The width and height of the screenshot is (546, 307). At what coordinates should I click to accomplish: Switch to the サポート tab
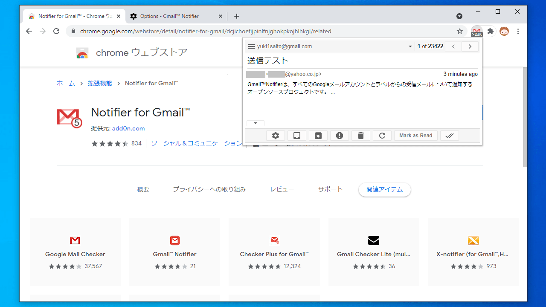(330, 189)
